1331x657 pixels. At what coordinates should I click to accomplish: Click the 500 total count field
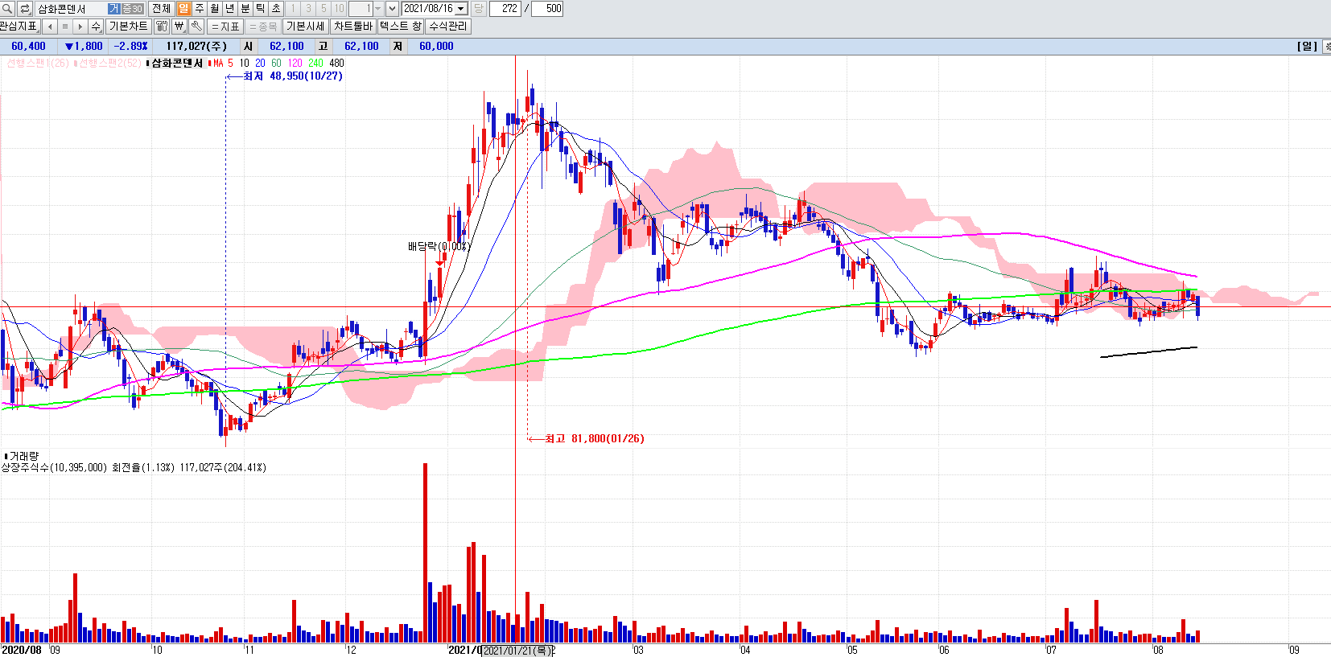[548, 9]
